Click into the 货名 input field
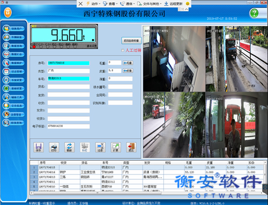Viewport: 268px width, 205px height. [x=69, y=87]
